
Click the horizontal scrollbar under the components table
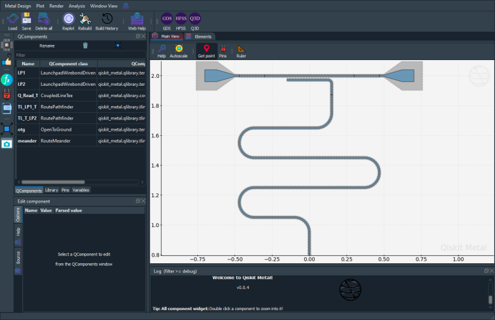53,182
